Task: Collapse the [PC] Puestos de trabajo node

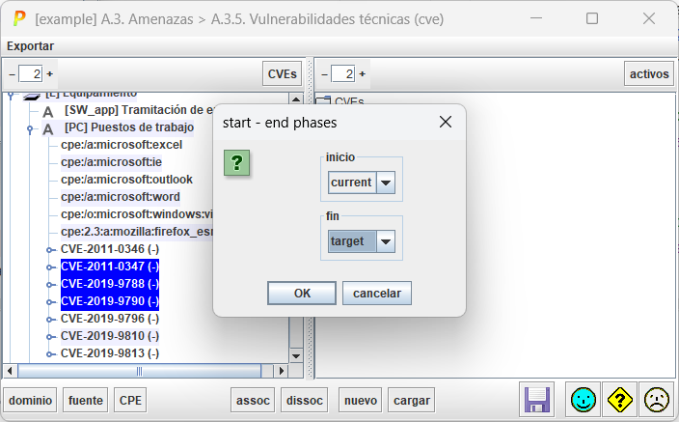Action: tap(30, 128)
